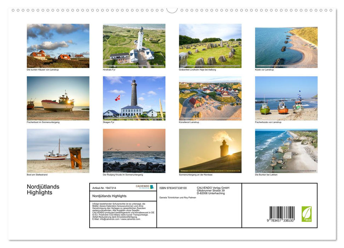Select the Skagen Fyr photo with Danish flag
The width and height of the screenshot is (344, 248).
(x=134, y=98)
